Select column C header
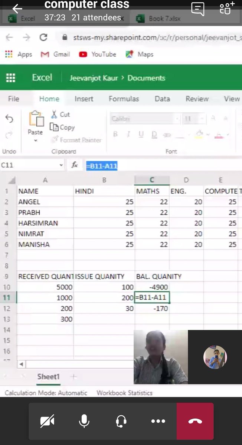Viewport: 242px width, 445px height. [x=152, y=180]
